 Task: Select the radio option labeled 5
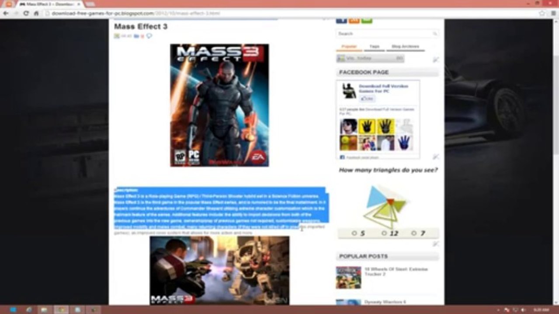354,233
